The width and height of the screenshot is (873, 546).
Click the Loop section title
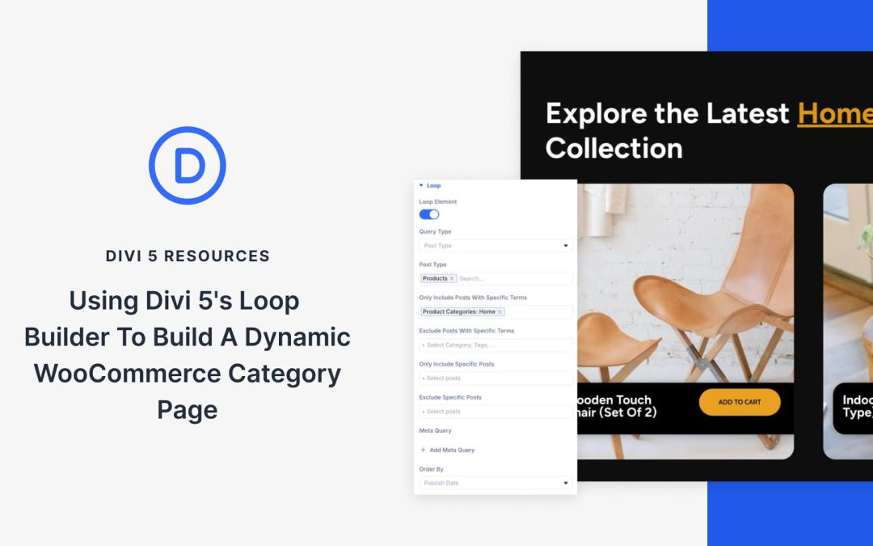434,185
